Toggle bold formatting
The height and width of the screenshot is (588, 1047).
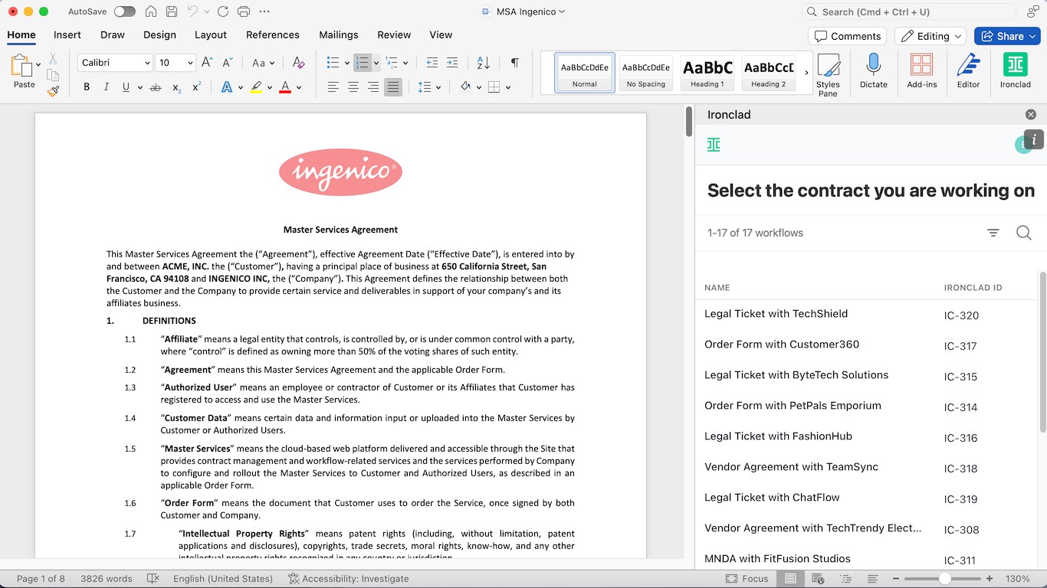87,87
